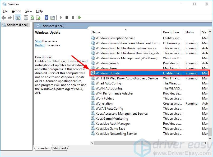The height and width of the screenshot is (157, 213).
Task: Click the Status column header
Action: pos(190,32)
